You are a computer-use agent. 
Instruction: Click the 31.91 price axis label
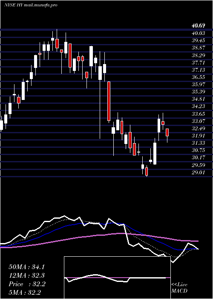click(198, 136)
